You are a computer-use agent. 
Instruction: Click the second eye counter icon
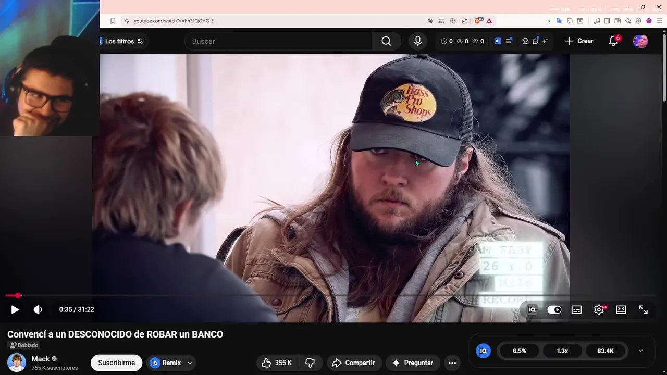tap(478, 41)
